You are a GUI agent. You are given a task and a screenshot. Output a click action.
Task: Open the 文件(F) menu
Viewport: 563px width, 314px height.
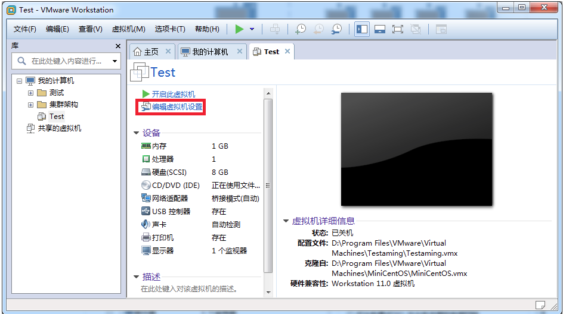tap(25, 29)
